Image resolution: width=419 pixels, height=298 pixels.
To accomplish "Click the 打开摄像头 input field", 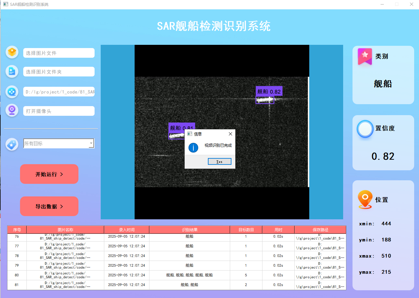I will (59, 111).
